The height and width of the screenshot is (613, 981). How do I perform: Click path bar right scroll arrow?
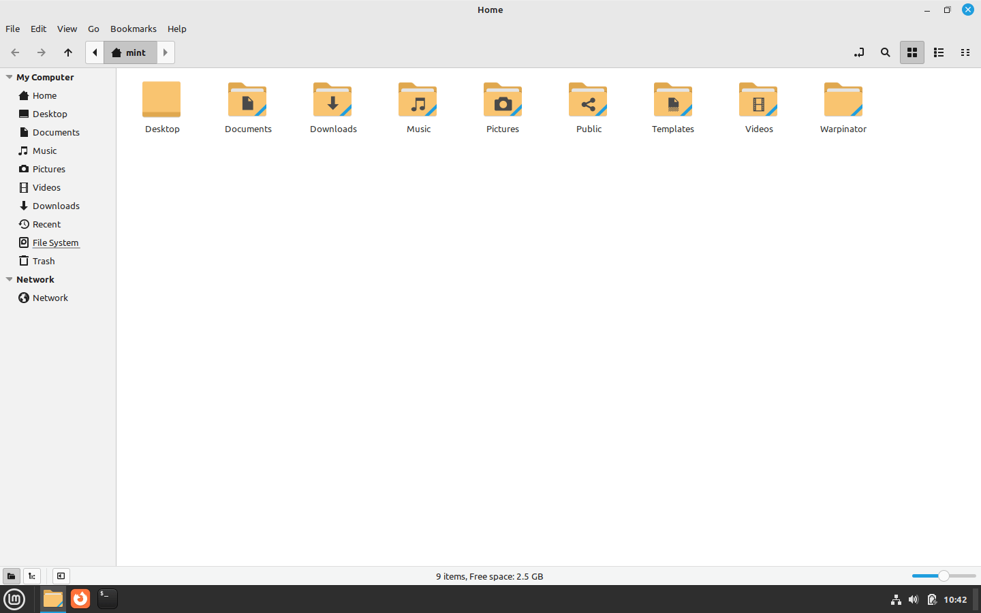coord(166,52)
